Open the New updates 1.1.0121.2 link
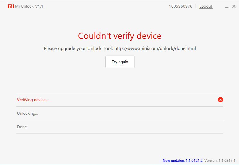The height and width of the screenshot is (165, 239). coord(183,161)
